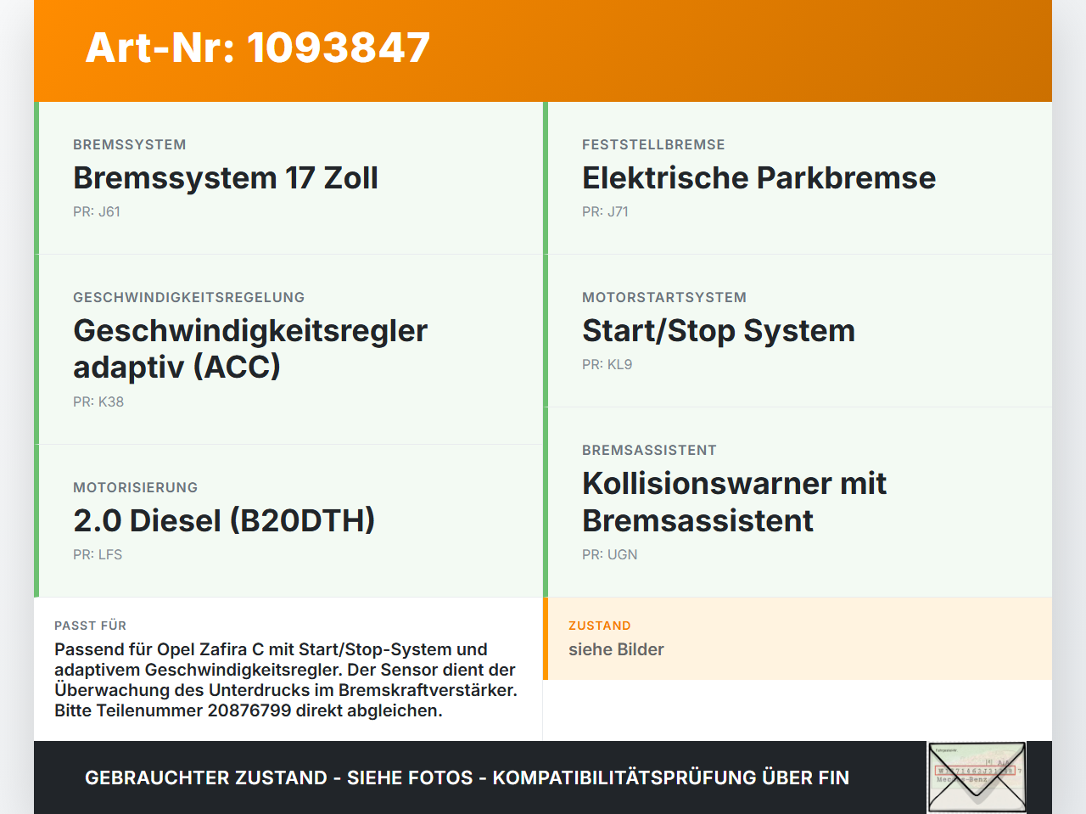Select "Geschwindigkeitsregler adaptiv (ACC)" value

(250, 349)
